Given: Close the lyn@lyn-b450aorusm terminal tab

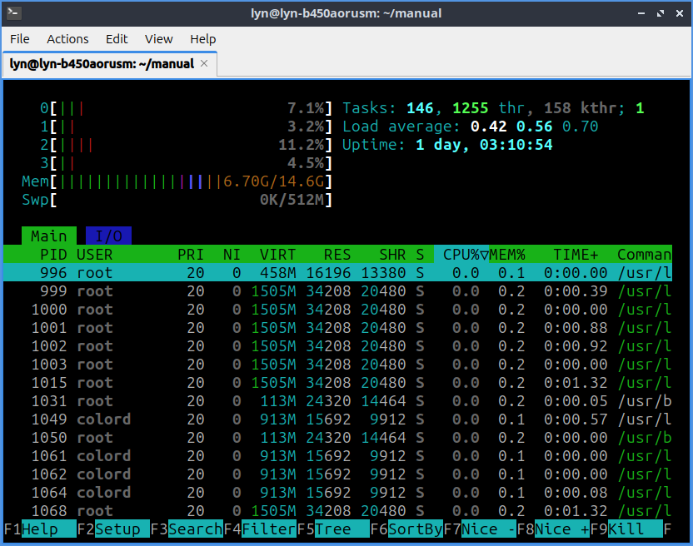Looking at the screenshot, I should tap(206, 64).
